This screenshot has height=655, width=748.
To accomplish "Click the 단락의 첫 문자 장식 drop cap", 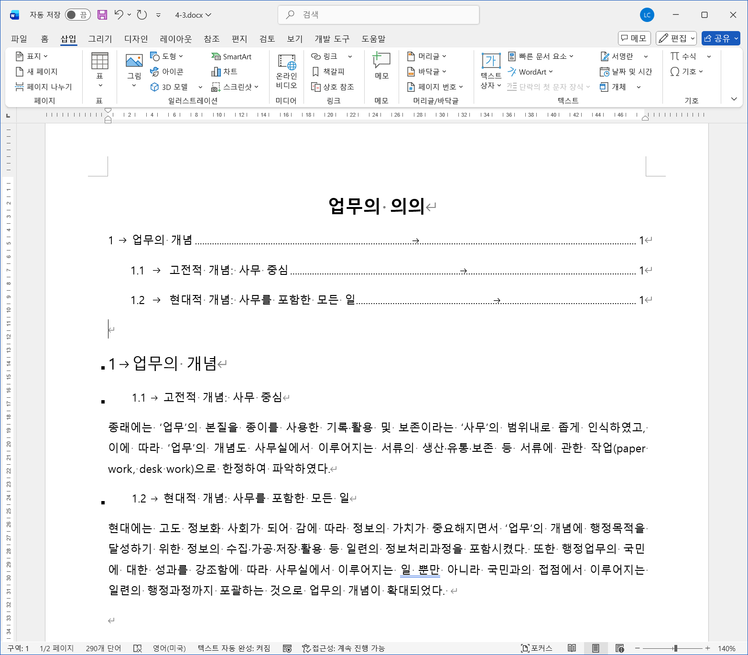I will click(549, 87).
